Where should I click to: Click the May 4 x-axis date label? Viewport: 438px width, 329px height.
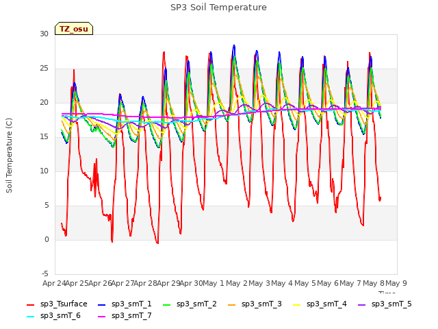click(x=282, y=283)
